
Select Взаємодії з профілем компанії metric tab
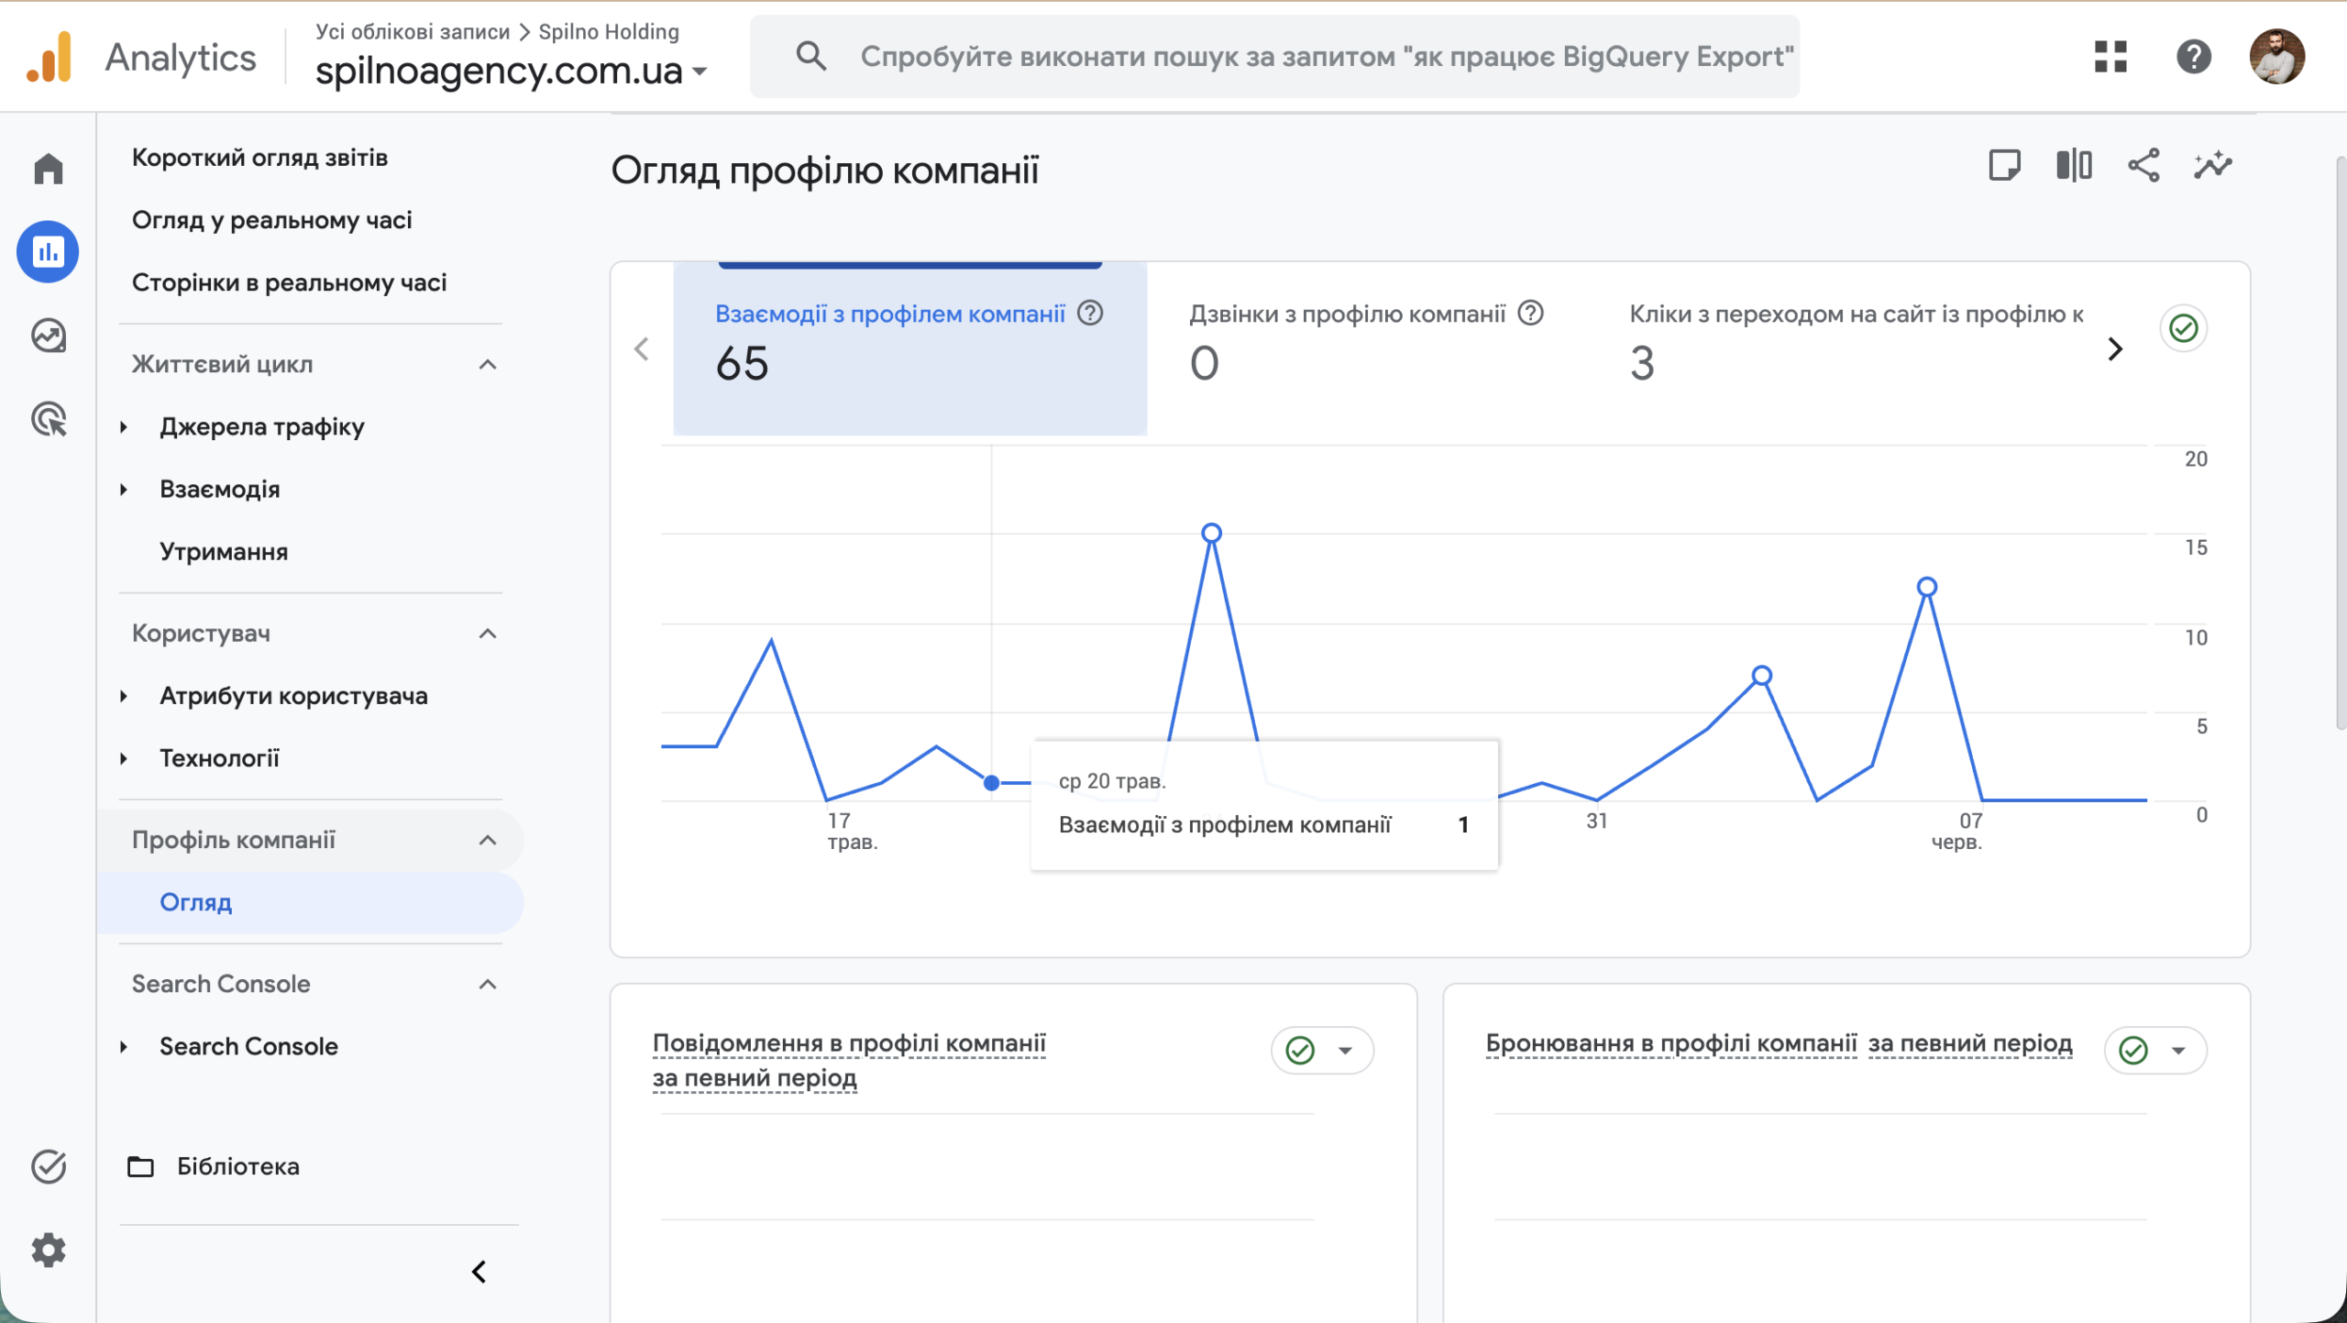909,348
